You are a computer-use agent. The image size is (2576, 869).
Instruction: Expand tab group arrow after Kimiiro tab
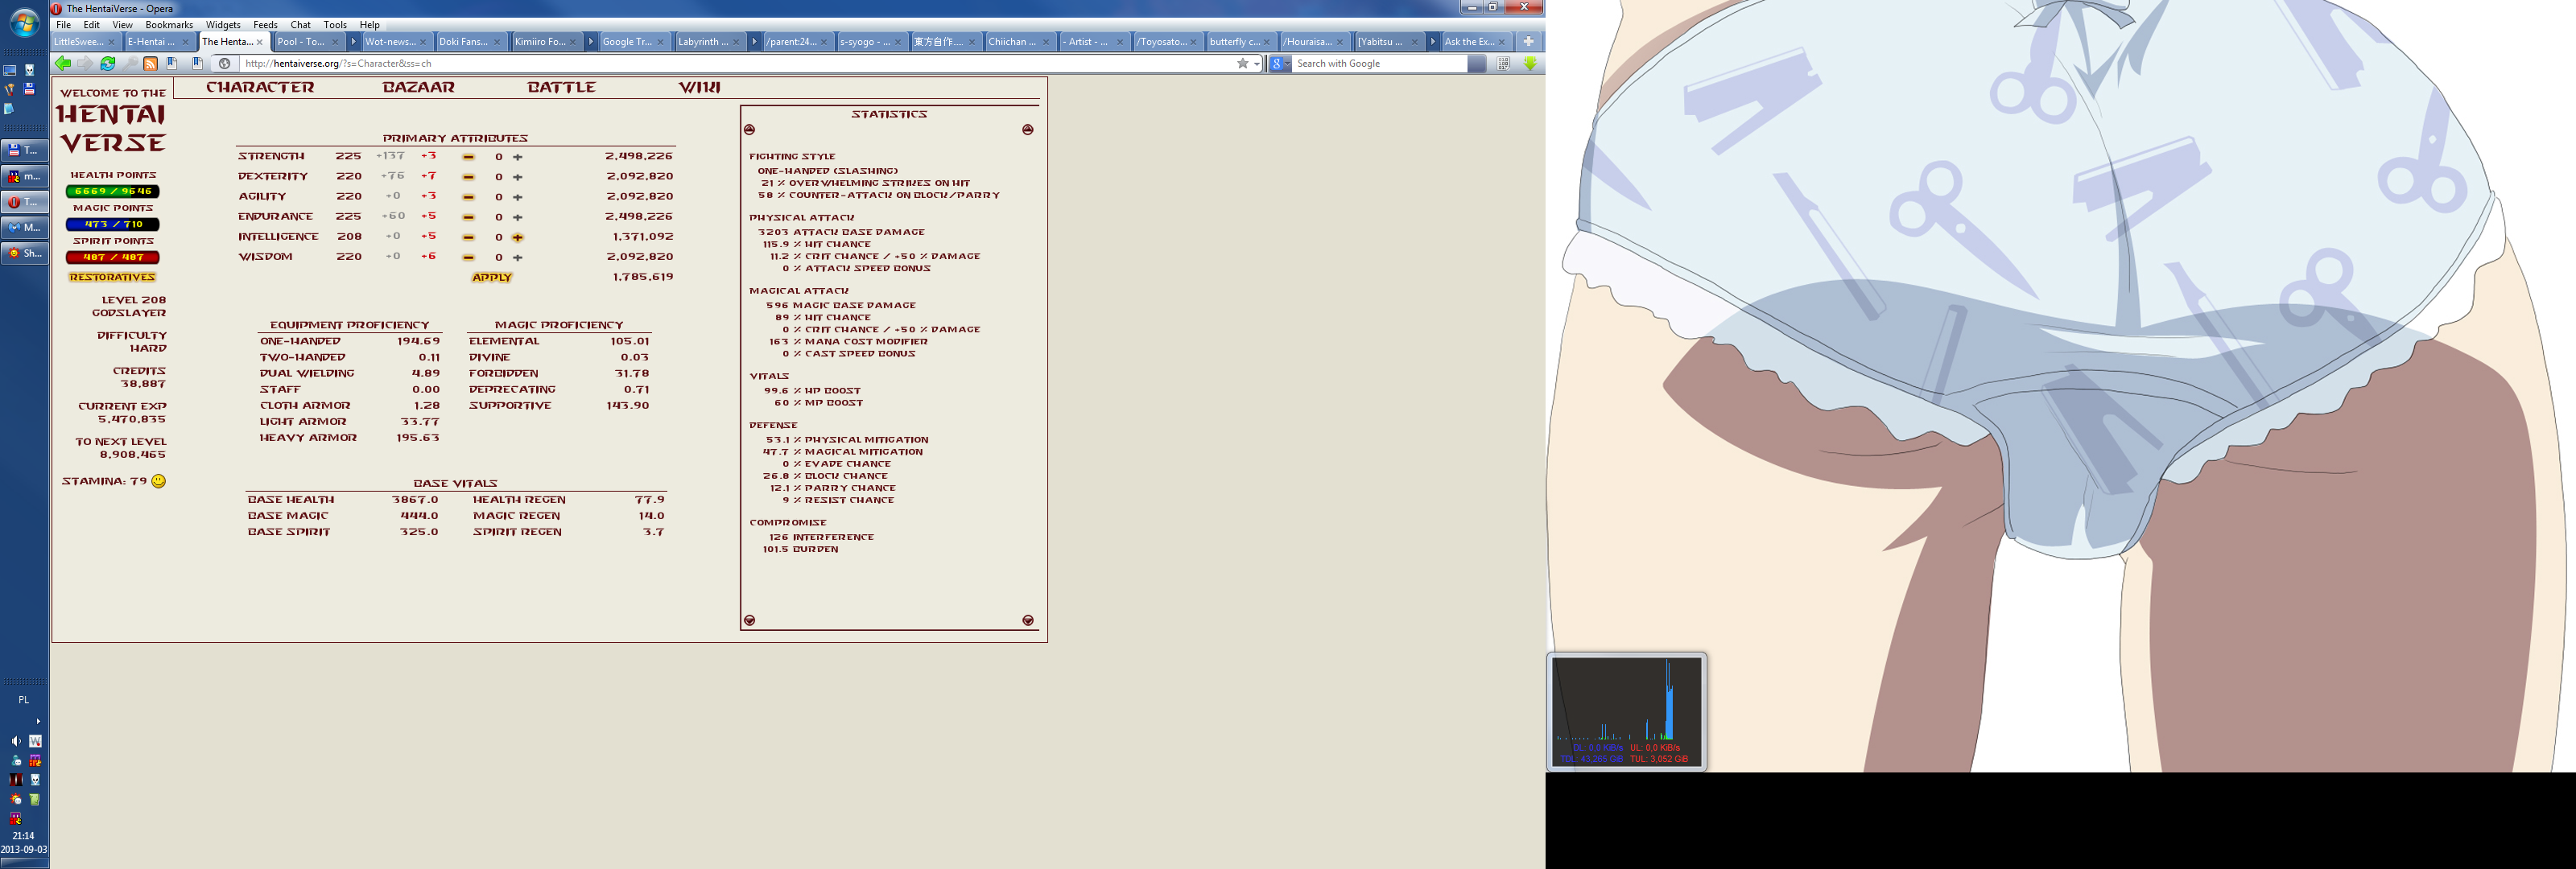pos(591,42)
